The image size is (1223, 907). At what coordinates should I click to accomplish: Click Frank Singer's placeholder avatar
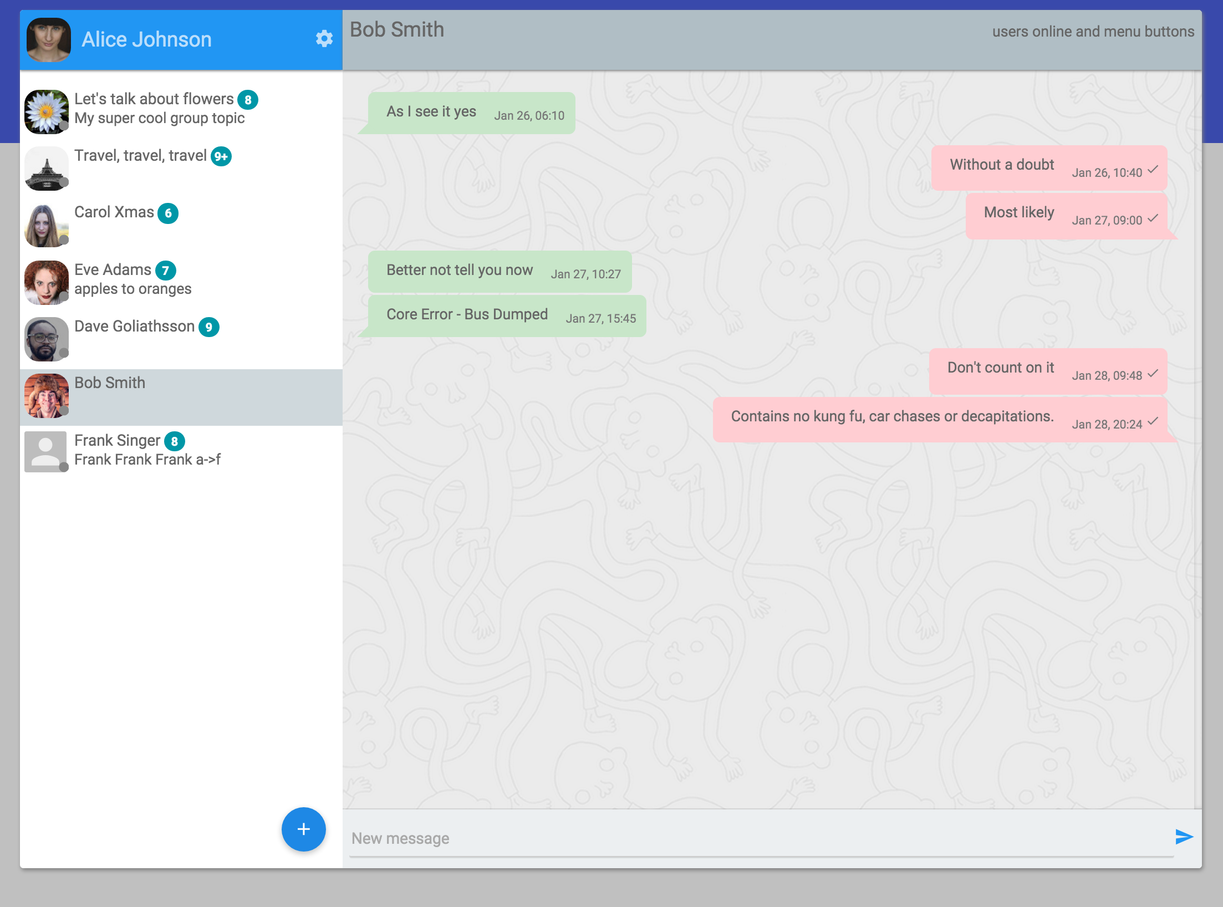click(x=47, y=452)
